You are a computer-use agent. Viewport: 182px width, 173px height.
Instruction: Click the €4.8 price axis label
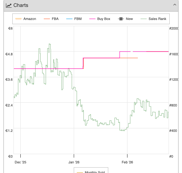(x=9, y=54)
